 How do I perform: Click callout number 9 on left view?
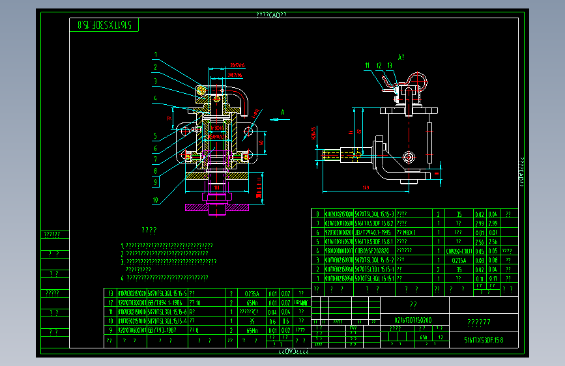tap(156, 182)
